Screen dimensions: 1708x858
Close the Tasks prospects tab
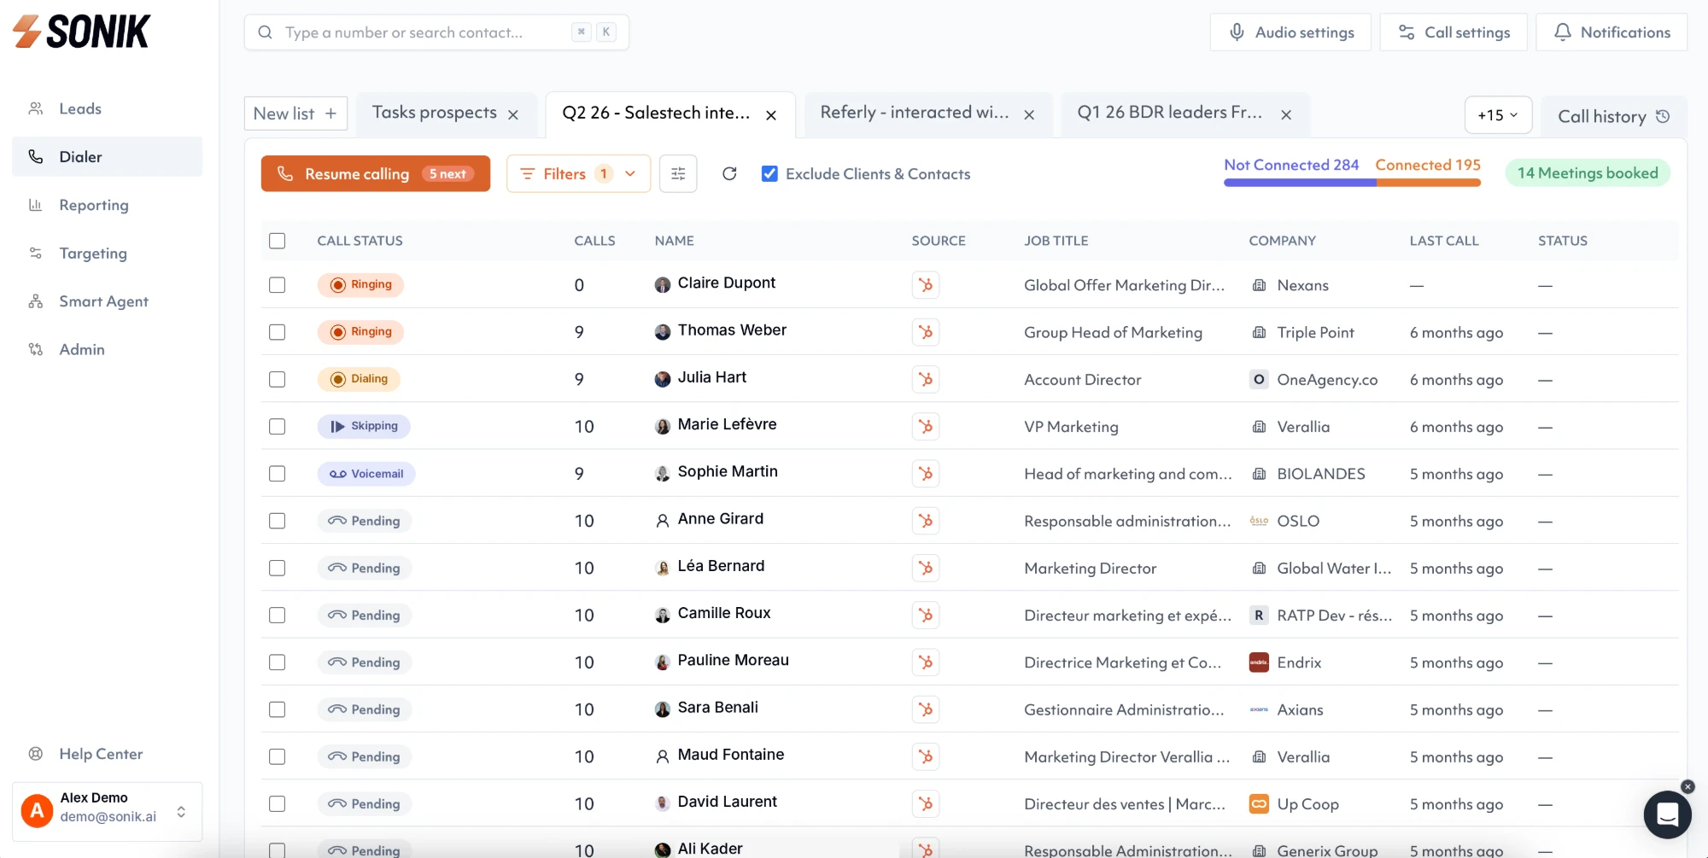(513, 114)
